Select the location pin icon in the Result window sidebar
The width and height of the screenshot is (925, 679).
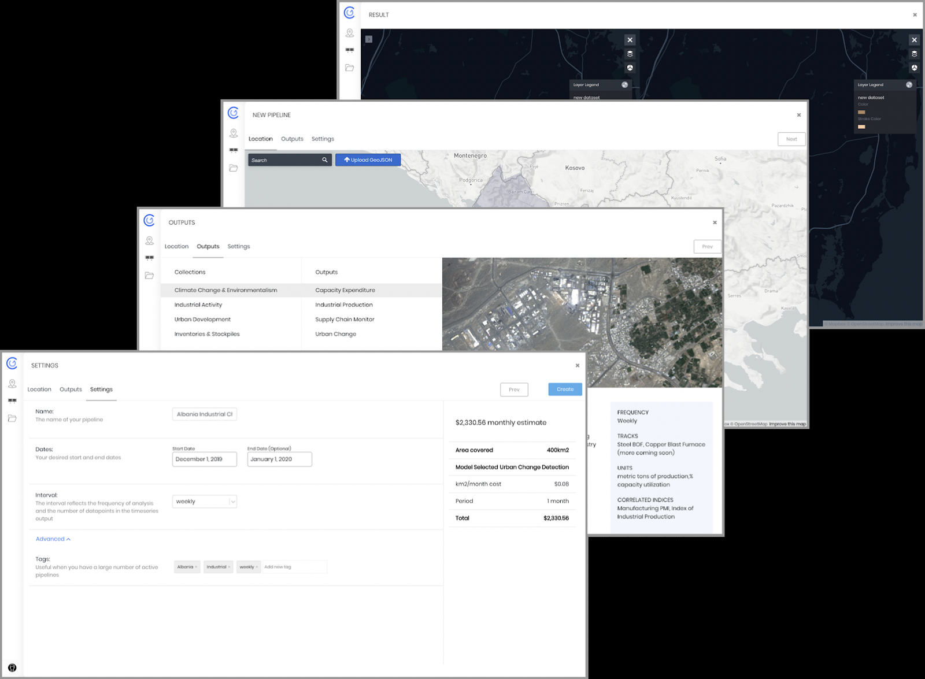(350, 34)
